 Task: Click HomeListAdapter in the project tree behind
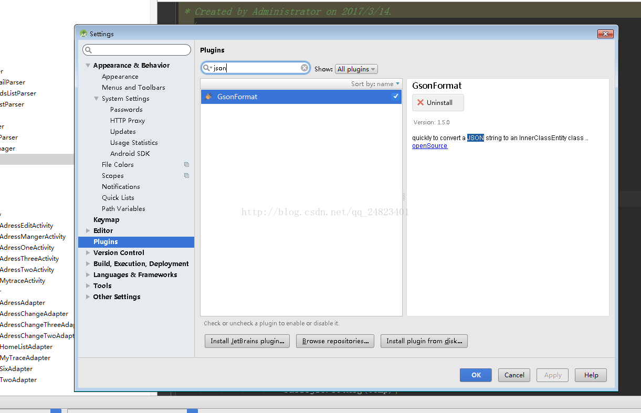tap(26, 347)
